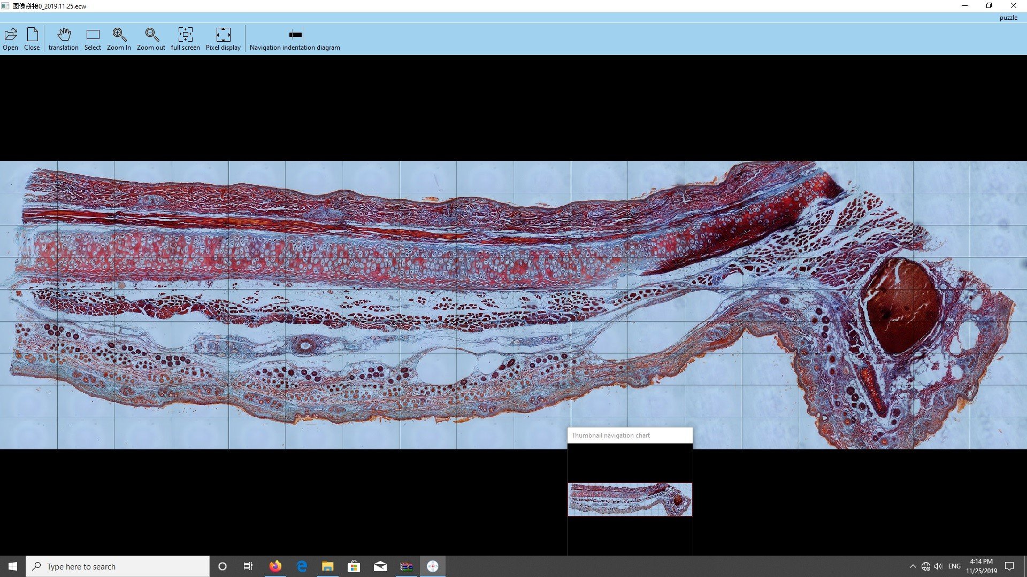Image resolution: width=1027 pixels, height=577 pixels.
Task: Minimize the viewer window
Action: click(x=965, y=6)
